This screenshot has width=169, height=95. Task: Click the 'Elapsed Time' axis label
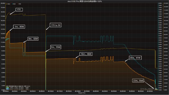tap(82, 93)
